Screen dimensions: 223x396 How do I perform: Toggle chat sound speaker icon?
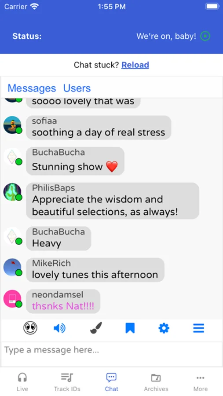(60, 328)
